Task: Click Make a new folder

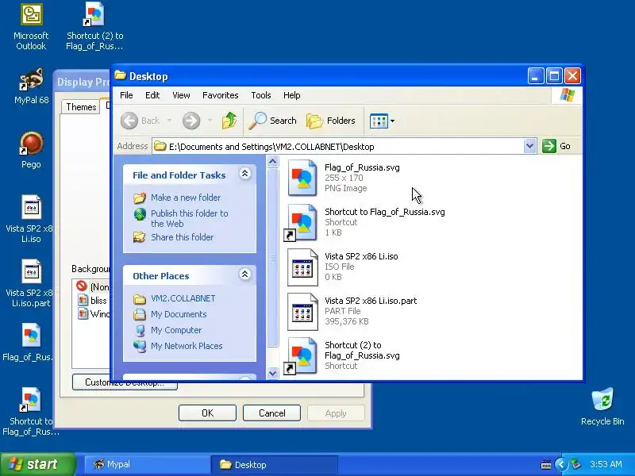Action: 186,198
